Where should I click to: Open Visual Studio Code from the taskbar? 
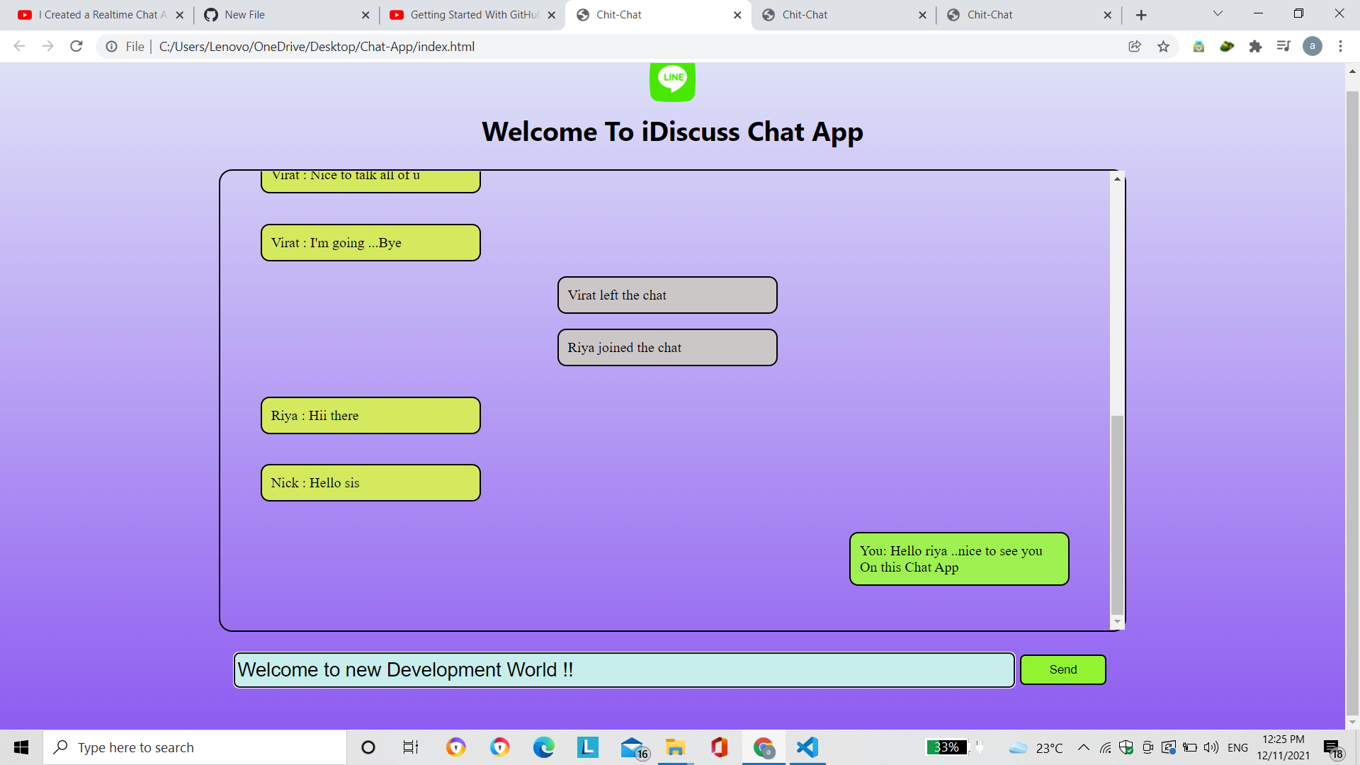pos(807,747)
